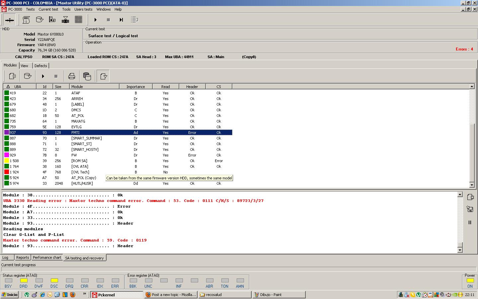
Task: Click the stacked disks database icon
Action: point(87,76)
